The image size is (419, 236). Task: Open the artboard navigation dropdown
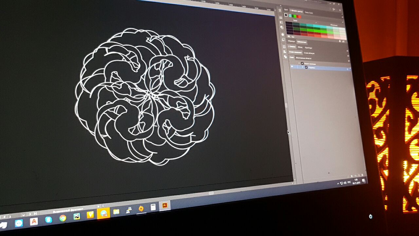[x=24, y=215]
